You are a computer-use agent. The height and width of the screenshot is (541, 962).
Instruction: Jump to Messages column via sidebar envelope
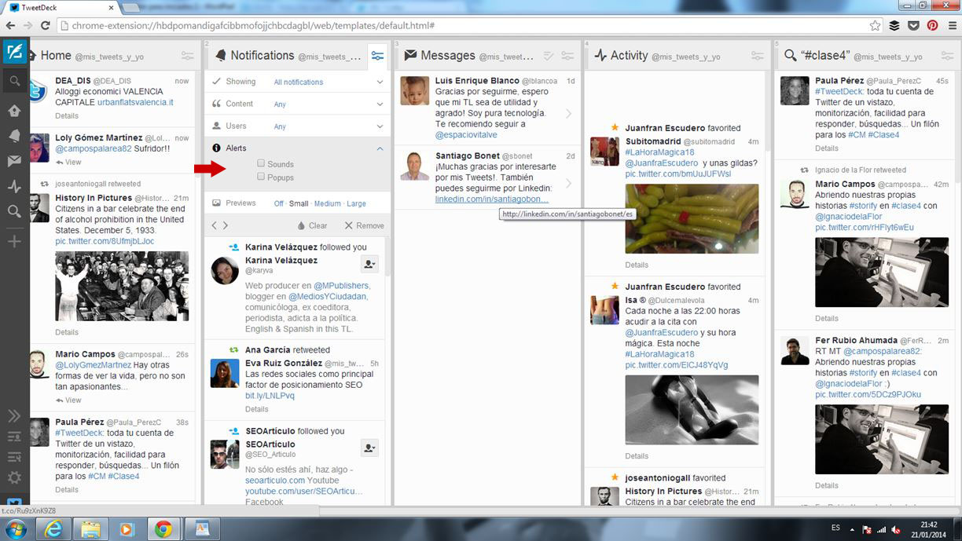click(x=14, y=161)
